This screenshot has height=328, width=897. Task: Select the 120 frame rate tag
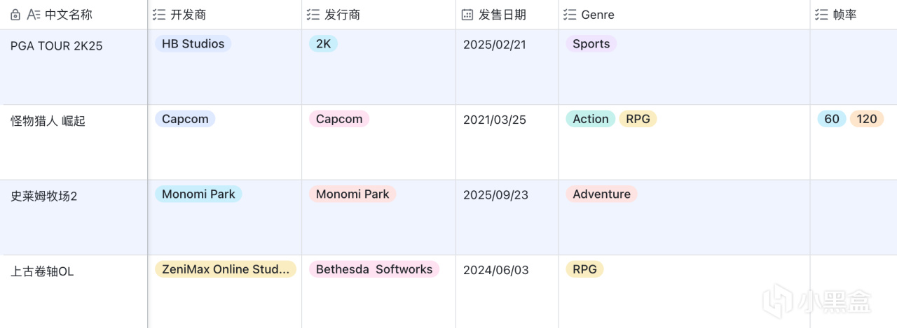coord(866,119)
